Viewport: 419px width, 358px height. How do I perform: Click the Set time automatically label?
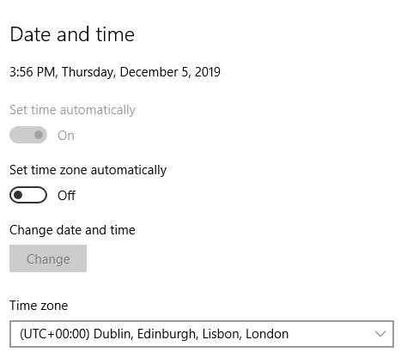click(72, 110)
